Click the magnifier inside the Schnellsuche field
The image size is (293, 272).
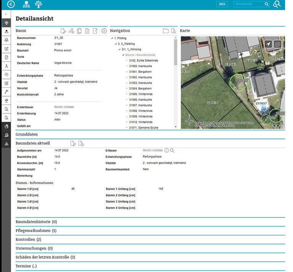(x=266, y=4)
